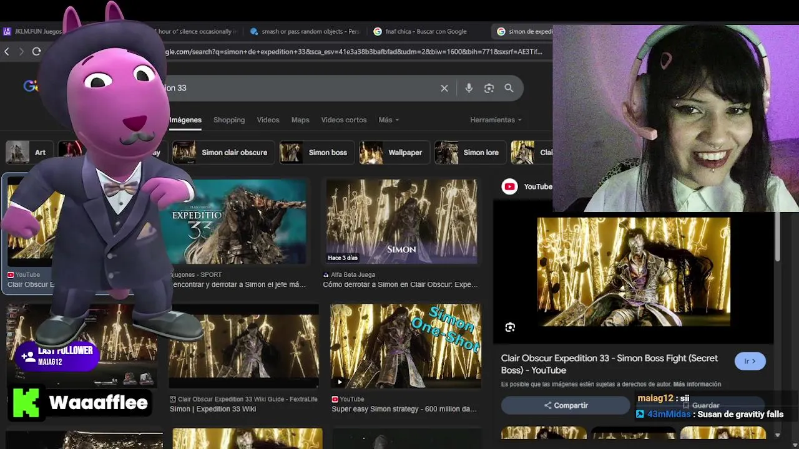Click the search query input field
The height and width of the screenshot is (449, 799).
[300, 89]
